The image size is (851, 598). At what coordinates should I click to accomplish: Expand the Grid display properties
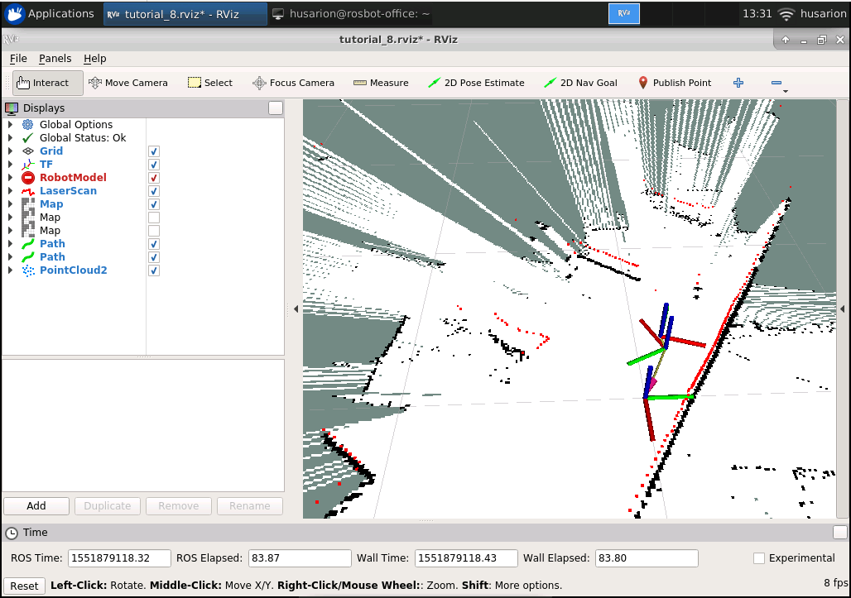(x=10, y=151)
